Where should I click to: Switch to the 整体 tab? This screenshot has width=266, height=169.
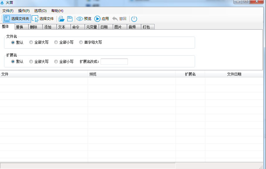[x=7, y=27]
